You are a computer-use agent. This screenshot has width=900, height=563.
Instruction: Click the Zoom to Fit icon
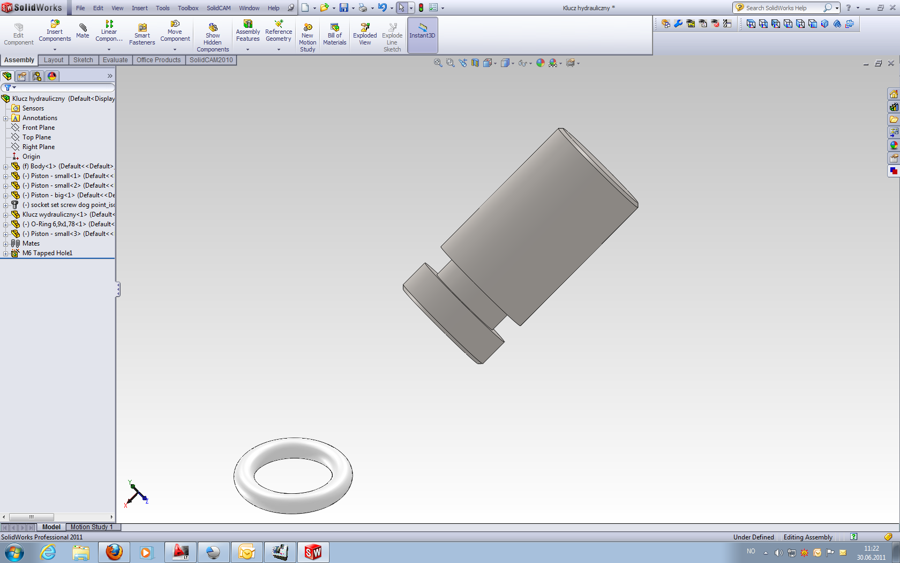pyautogui.click(x=438, y=63)
